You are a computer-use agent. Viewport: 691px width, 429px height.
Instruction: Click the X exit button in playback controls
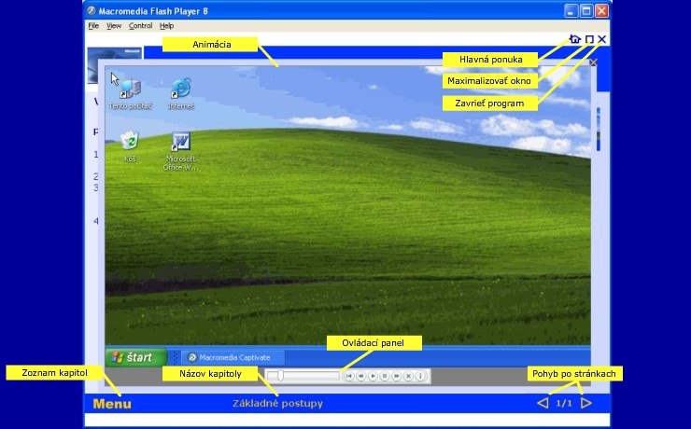coord(408,376)
